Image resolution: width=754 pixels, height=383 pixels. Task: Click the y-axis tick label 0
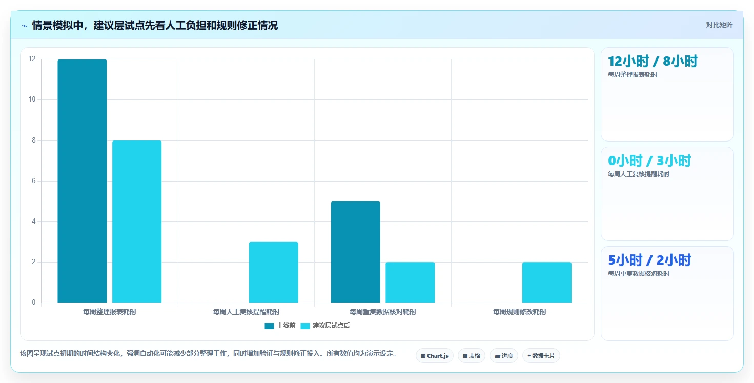click(34, 303)
